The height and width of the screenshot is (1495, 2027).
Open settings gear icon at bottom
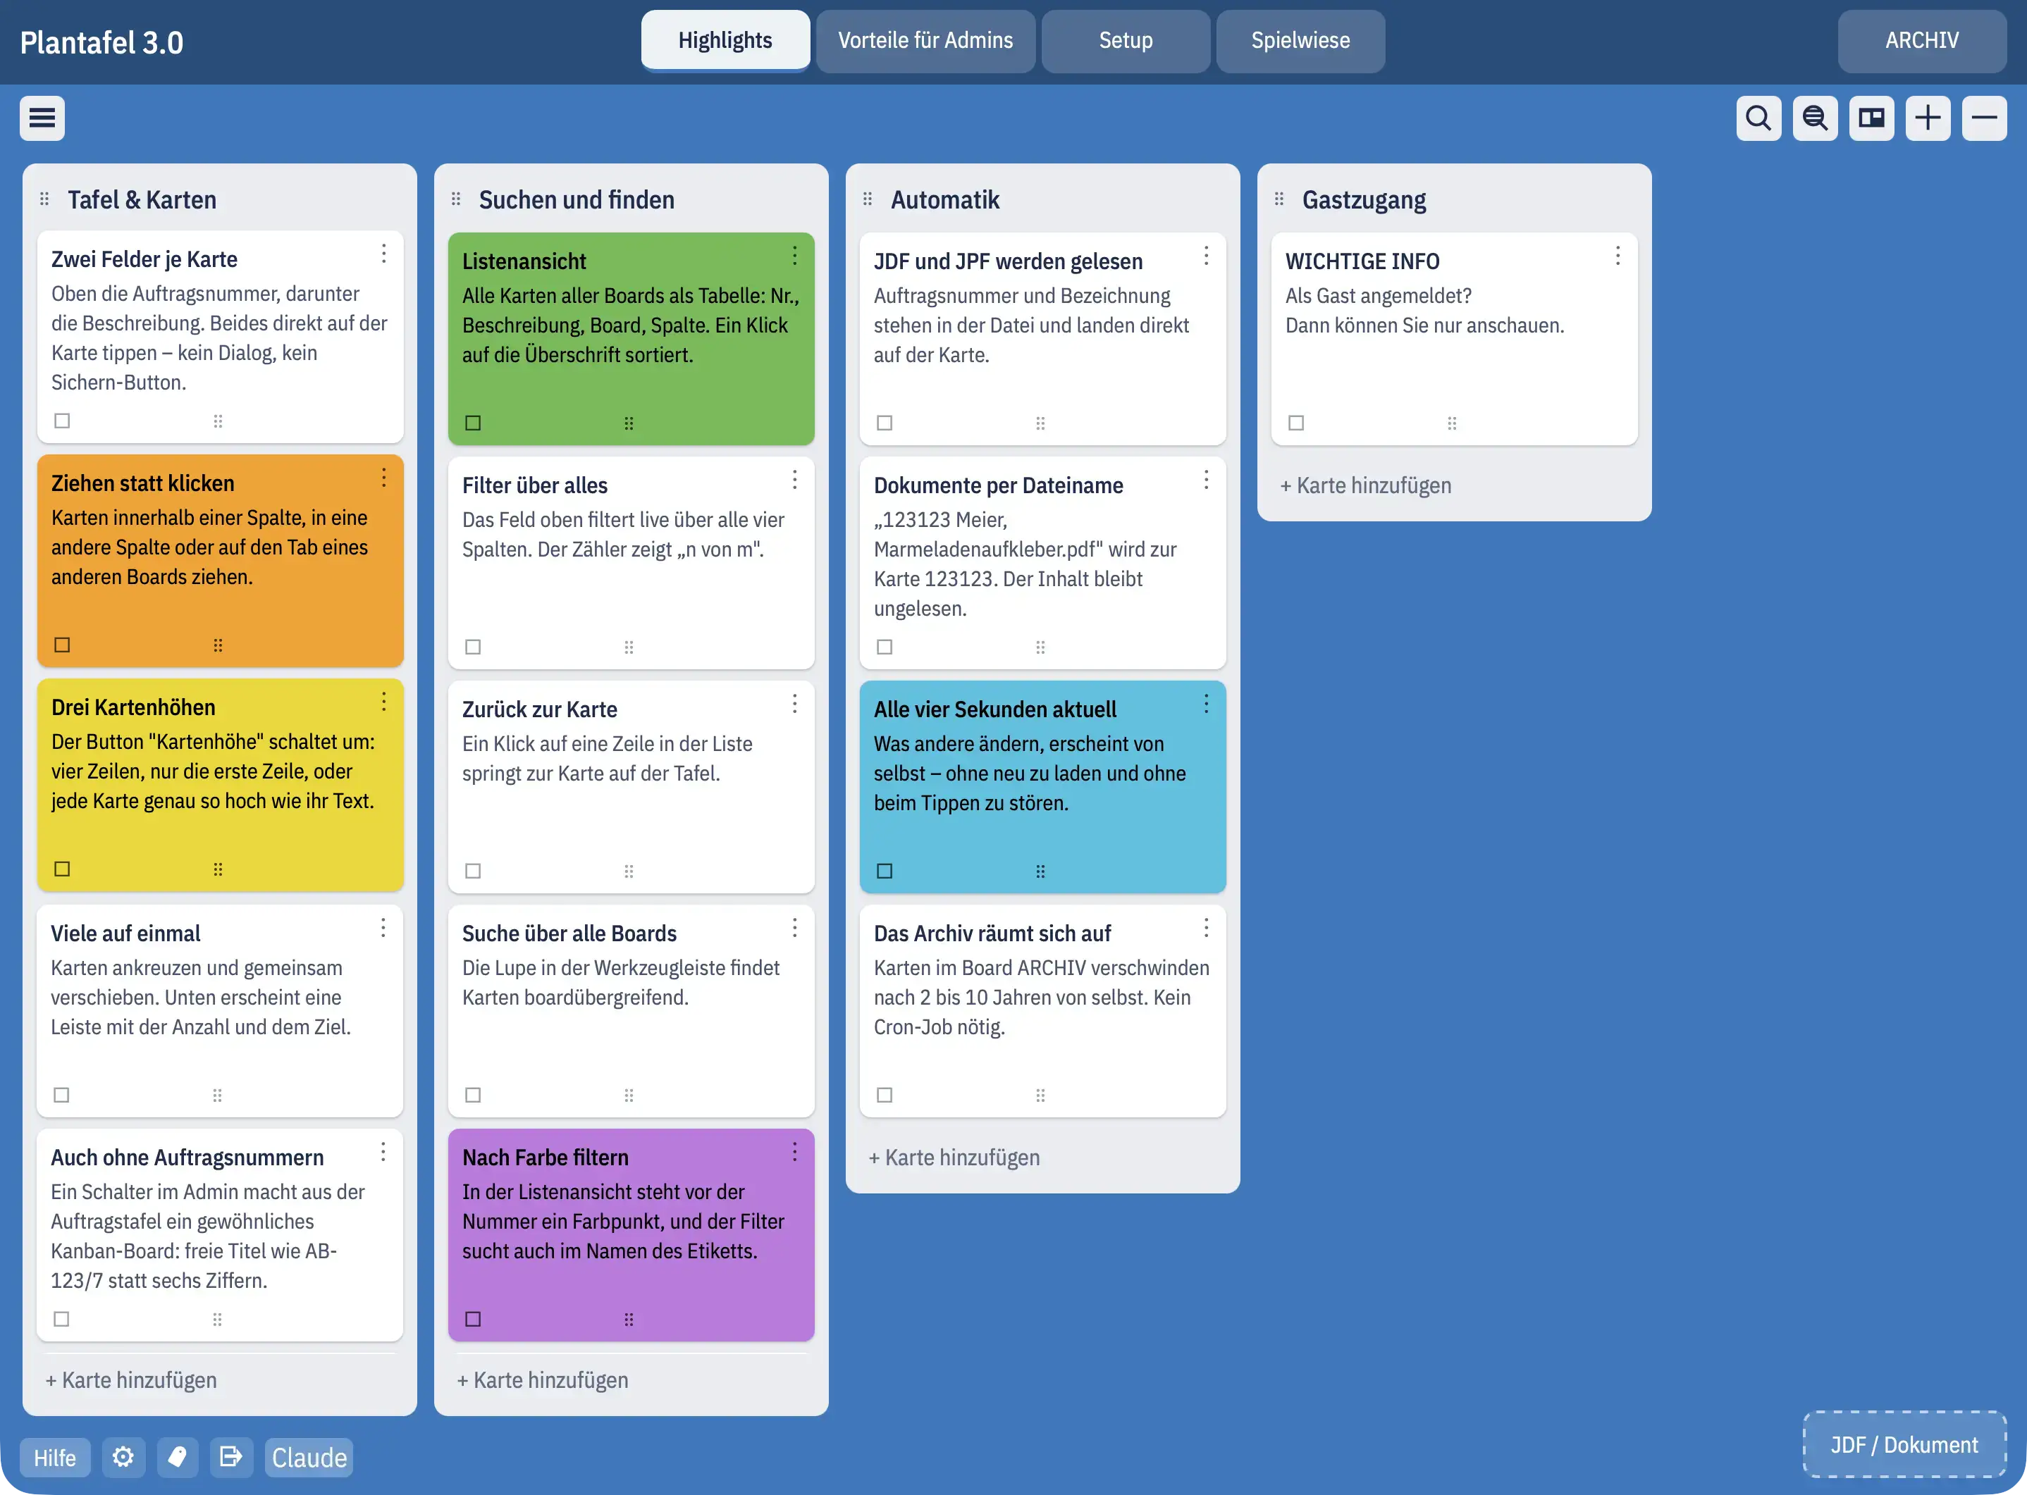coord(123,1457)
